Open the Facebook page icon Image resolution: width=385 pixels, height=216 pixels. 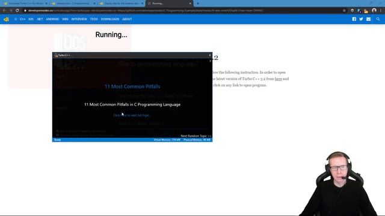354,19
